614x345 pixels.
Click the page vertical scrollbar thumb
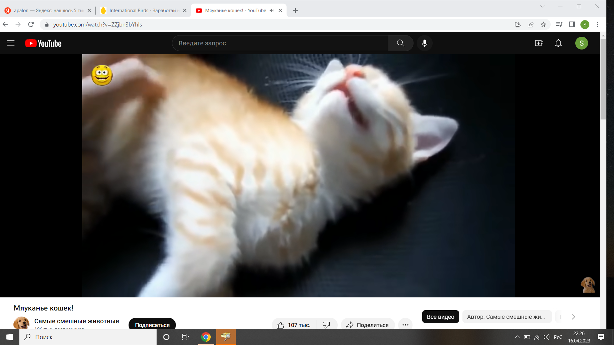603,79
